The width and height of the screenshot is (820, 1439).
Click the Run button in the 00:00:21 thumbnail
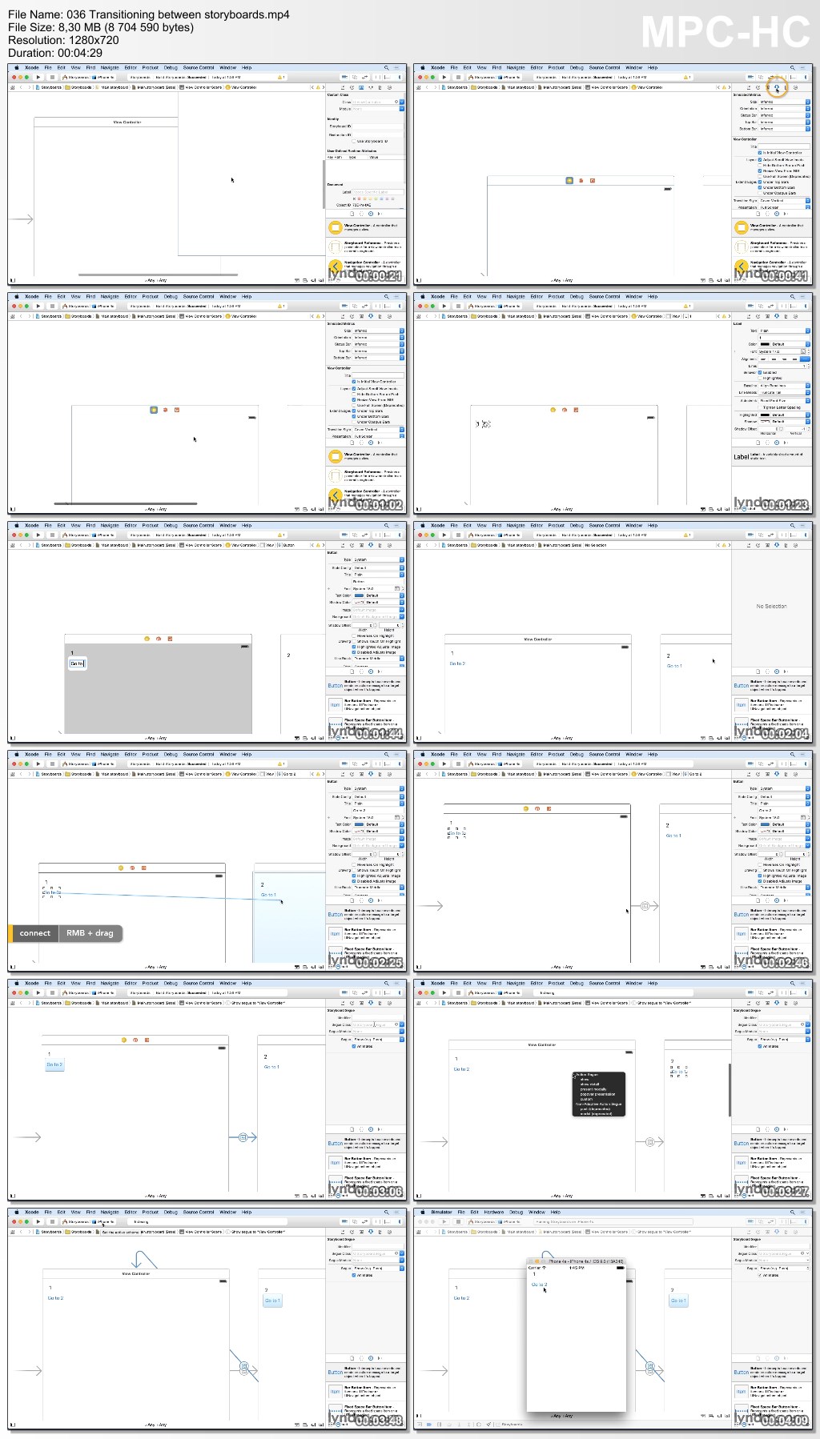(38, 78)
